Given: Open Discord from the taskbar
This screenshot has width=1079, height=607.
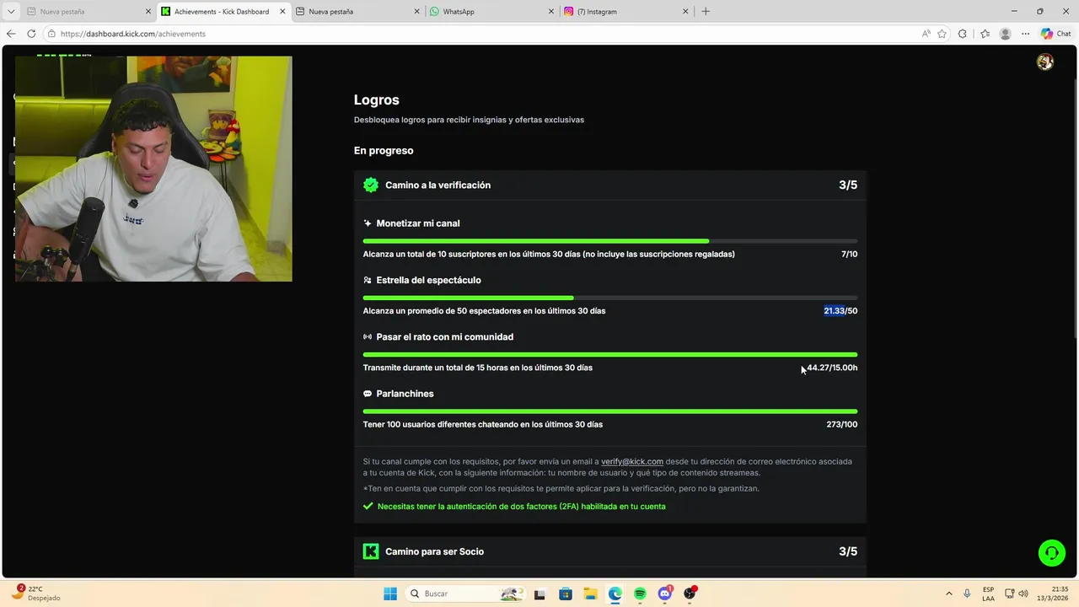Looking at the screenshot, I should 665,594.
